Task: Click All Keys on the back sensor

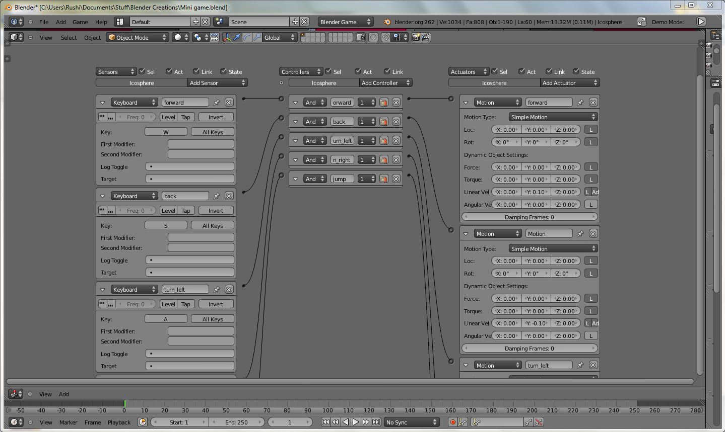Action: [x=213, y=225]
